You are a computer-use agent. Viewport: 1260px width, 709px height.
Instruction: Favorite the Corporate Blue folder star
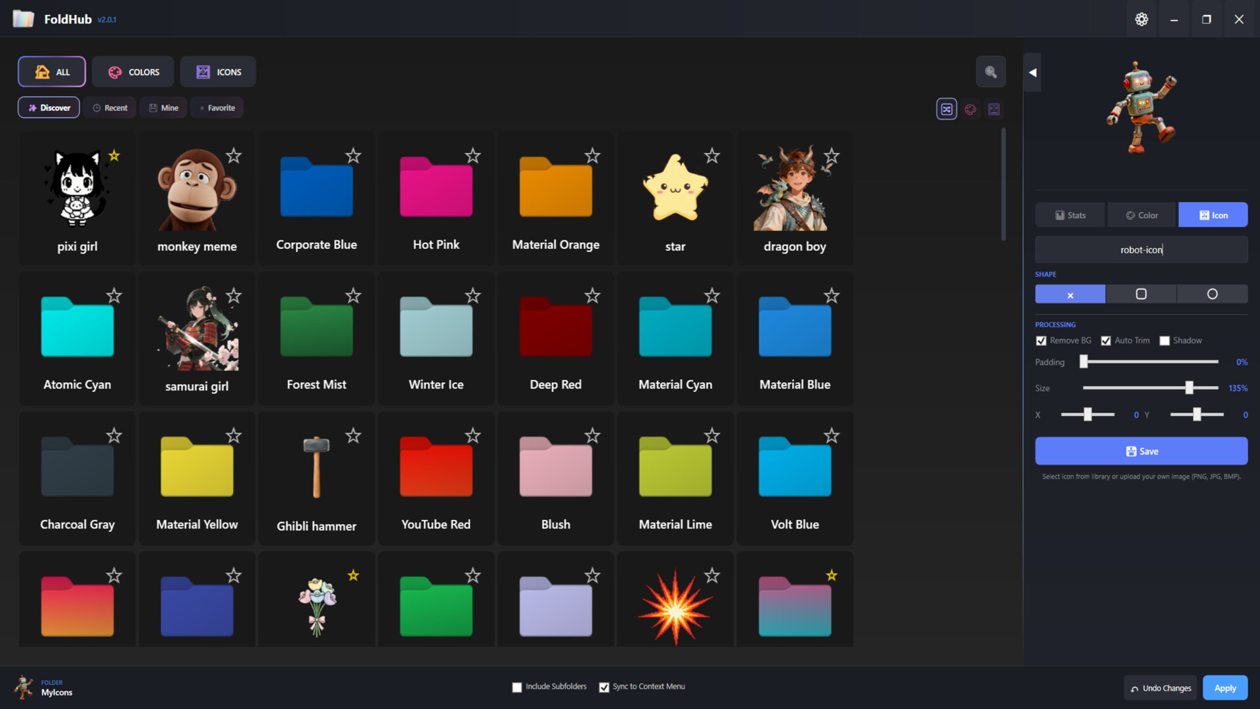click(353, 156)
